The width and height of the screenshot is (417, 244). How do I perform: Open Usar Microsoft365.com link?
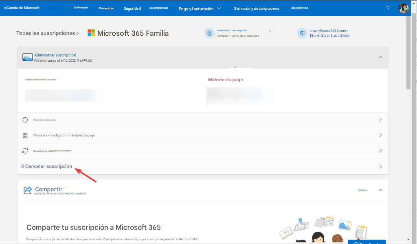coord(329,30)
